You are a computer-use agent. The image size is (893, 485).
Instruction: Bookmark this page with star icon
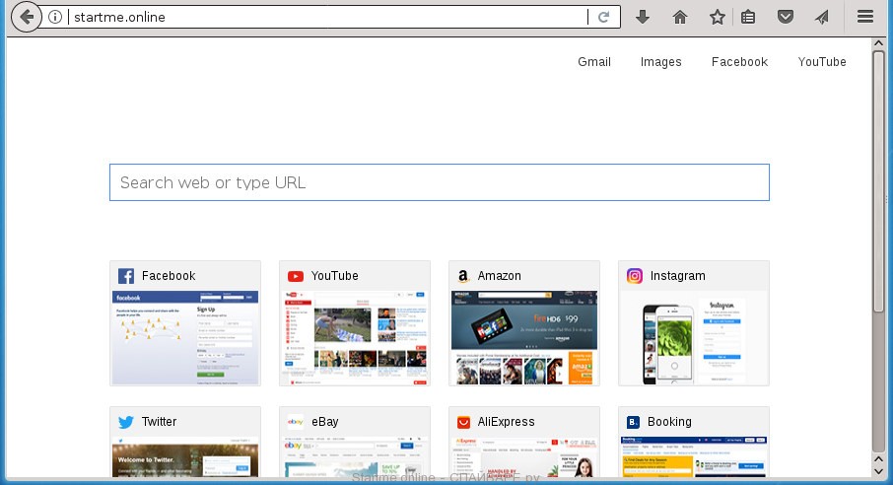pyautogui.click(x=717, y=17)
